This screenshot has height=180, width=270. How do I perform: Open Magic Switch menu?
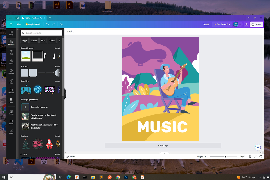click(x=33, y=24)
